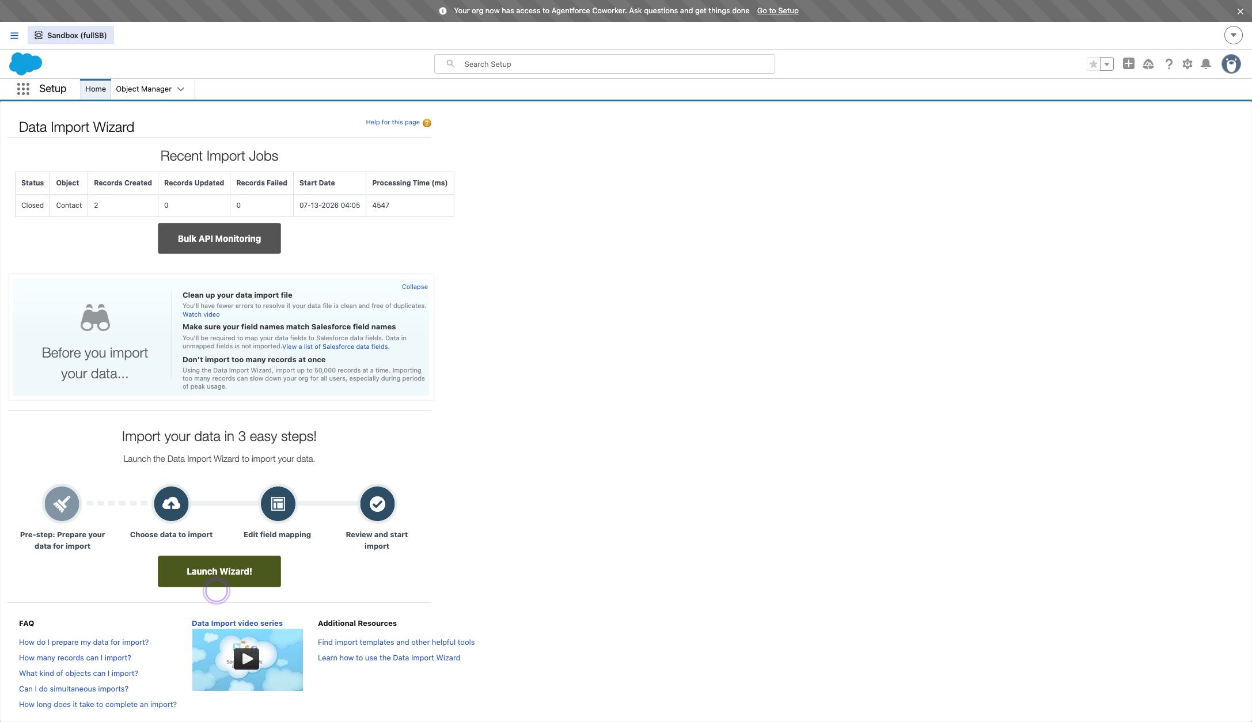This screenshot has height=722, width=1252.
Task: Switch to the Home tab
Action: tap(96, 89)
